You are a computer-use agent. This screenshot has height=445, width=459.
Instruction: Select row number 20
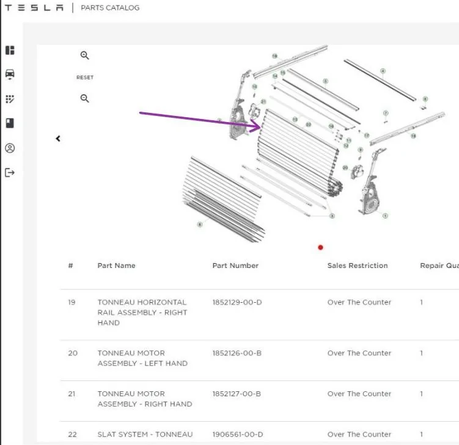(73, 353)
